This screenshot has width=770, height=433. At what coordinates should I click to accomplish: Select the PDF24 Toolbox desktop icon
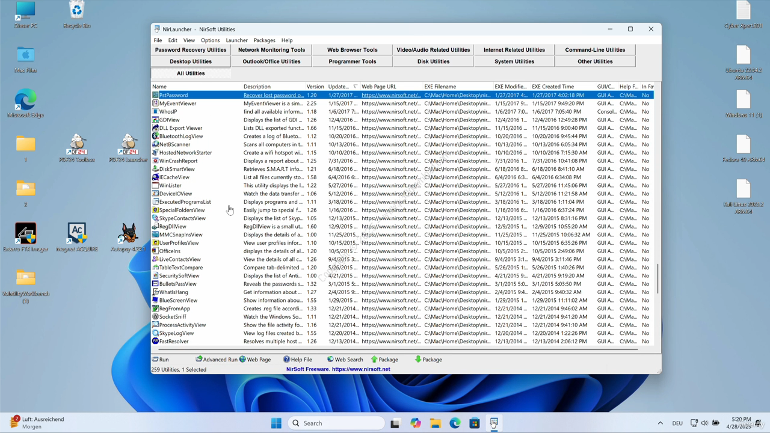point(76,148)
